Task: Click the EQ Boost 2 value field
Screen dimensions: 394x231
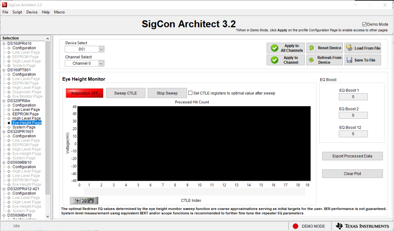Action: pyautogui.click(x=353, y=115)
